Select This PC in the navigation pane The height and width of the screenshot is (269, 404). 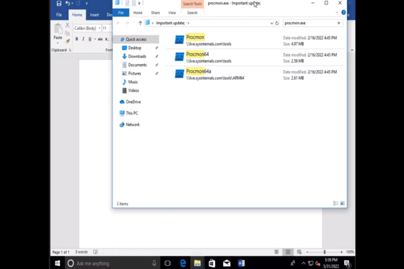pyautogui.click(x=132, y=113)
